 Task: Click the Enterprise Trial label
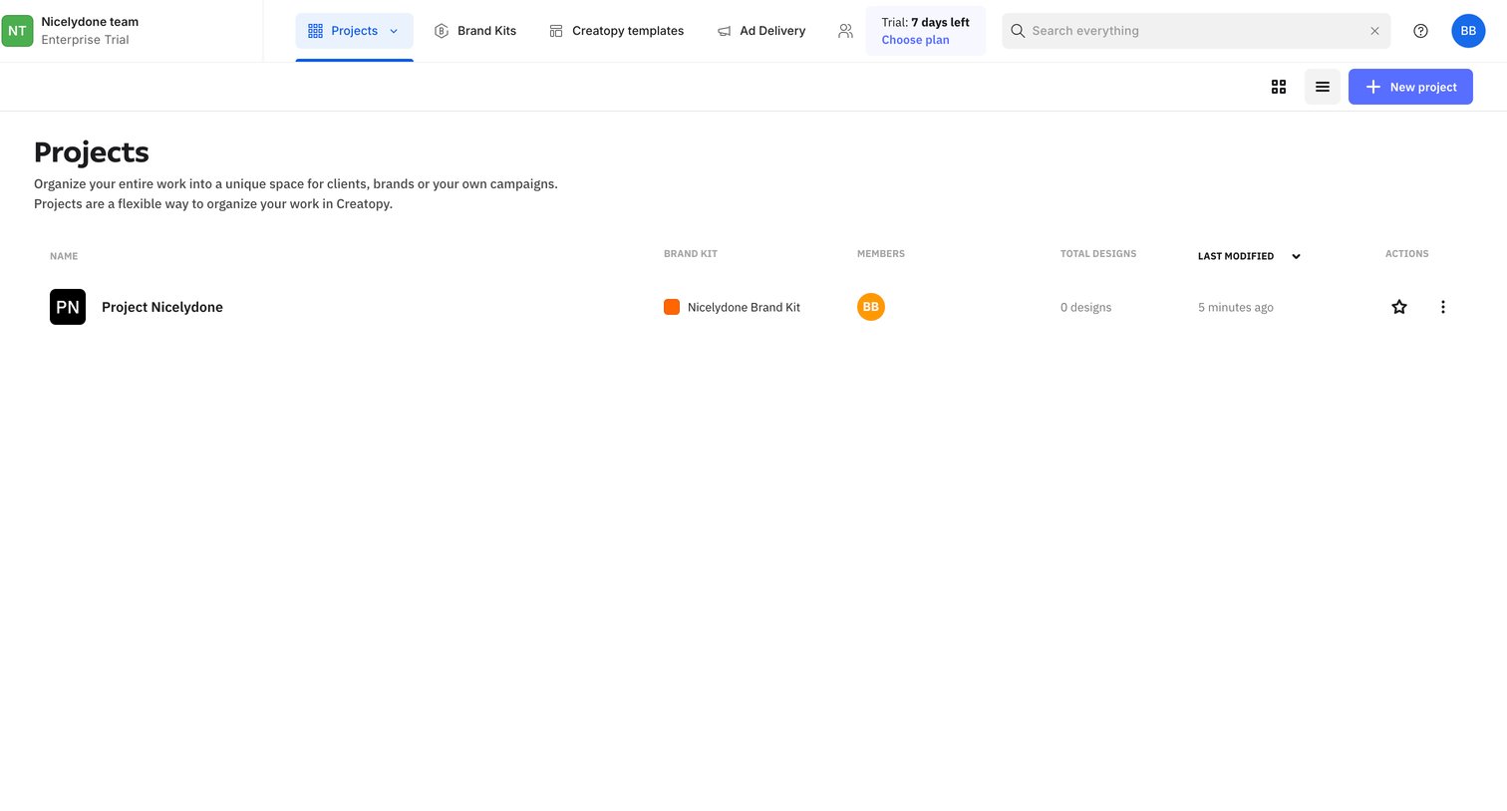pyautogui.click(x=85, y=40)
